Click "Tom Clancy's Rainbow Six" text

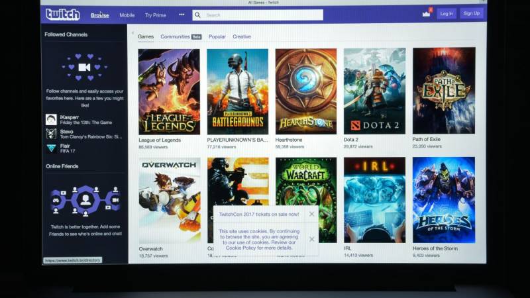(91, 137)
